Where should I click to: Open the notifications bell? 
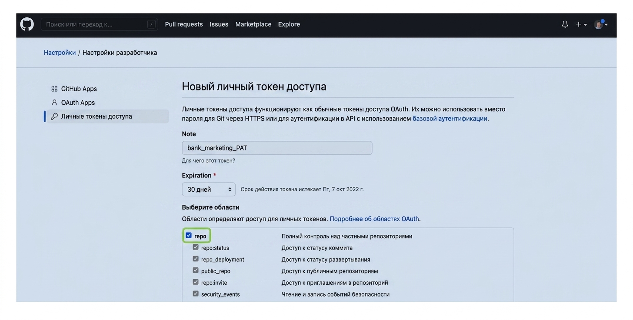(565, 24)
